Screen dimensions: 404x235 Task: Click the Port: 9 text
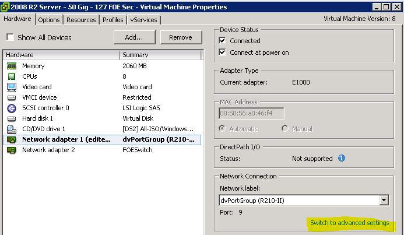click(x=231, y=212)
